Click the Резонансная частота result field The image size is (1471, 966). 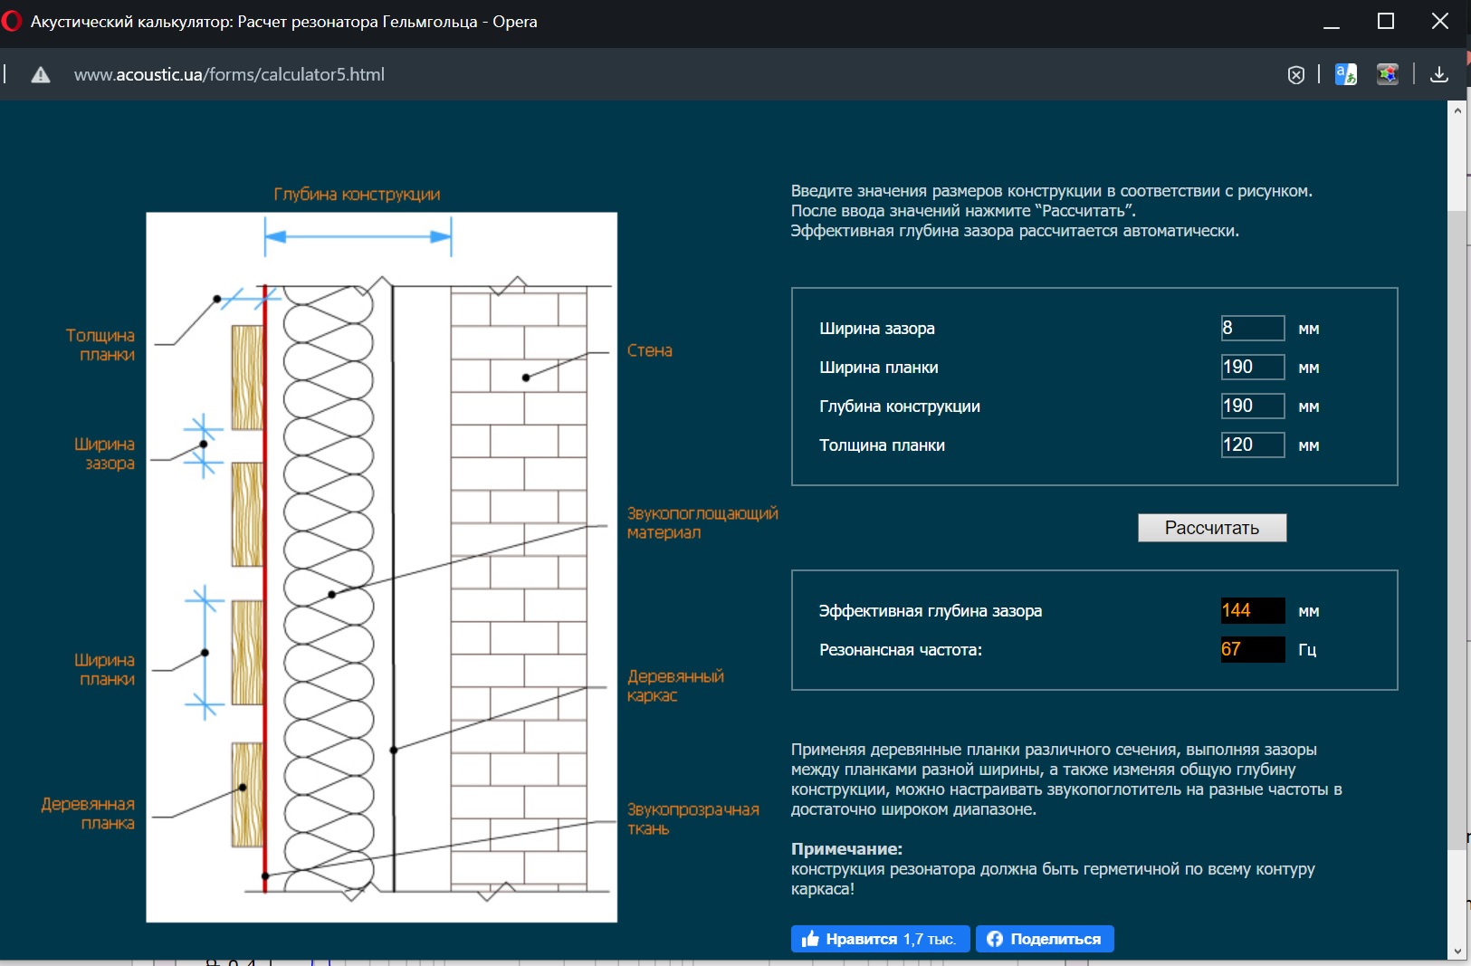[x=1252, y=649]
